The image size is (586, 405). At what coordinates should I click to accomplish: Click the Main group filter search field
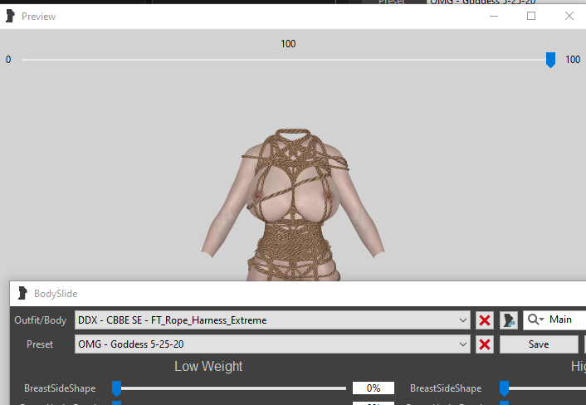(554, 320)
